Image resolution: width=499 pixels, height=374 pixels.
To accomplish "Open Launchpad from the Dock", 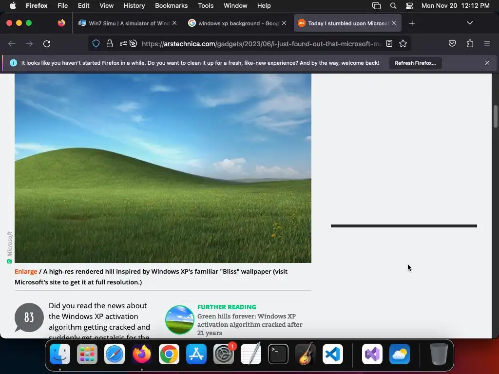I will coord(87,354).
